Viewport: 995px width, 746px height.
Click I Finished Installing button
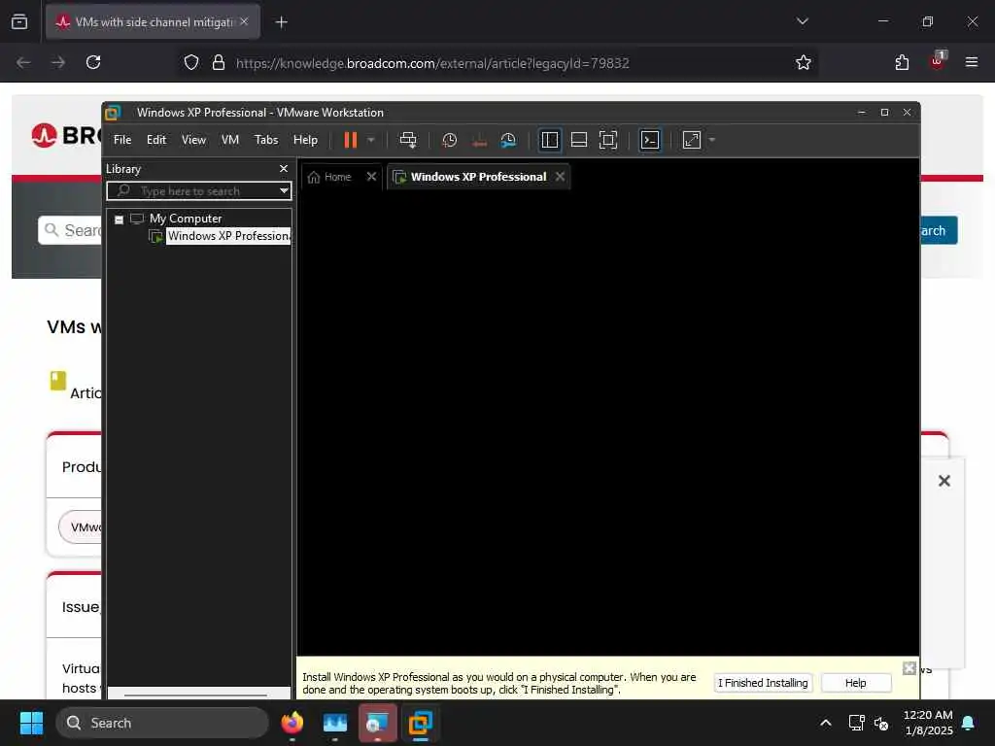pos(763,683)
